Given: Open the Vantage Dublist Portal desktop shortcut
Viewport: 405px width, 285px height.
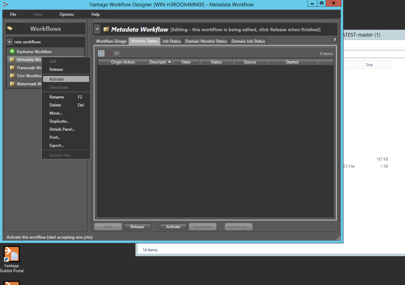Looking at the screenshot, I should pyautogui.click(x=12, y=260).
